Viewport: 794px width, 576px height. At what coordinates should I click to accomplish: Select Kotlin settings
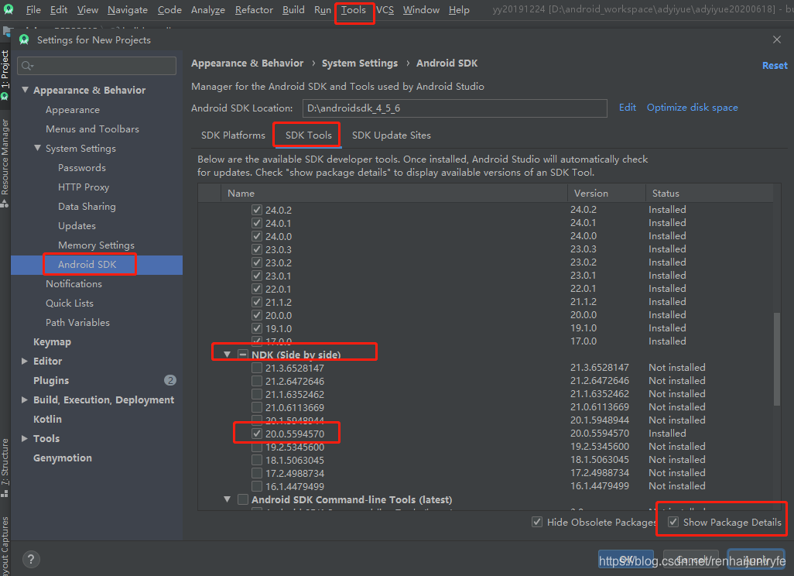point(48,419)
